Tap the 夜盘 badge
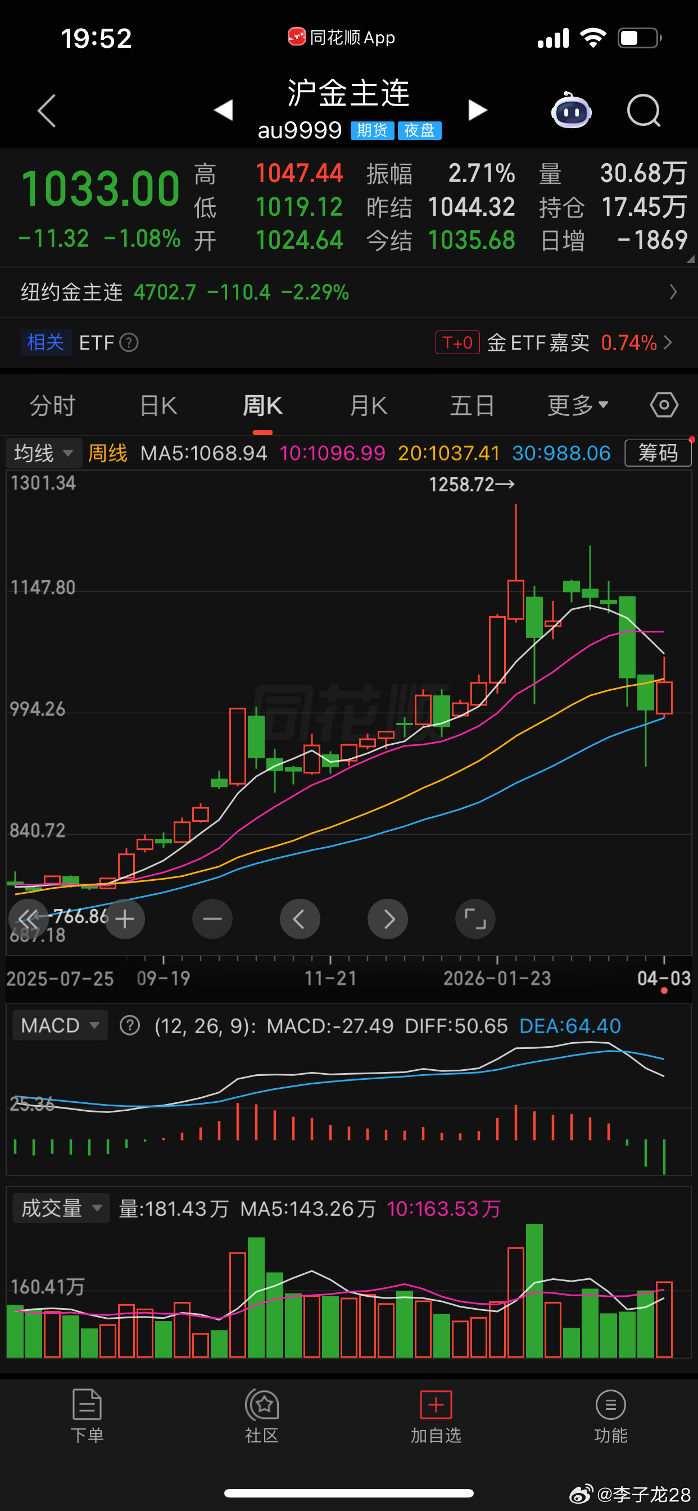The image size is (698, 1511). point(419,130)
